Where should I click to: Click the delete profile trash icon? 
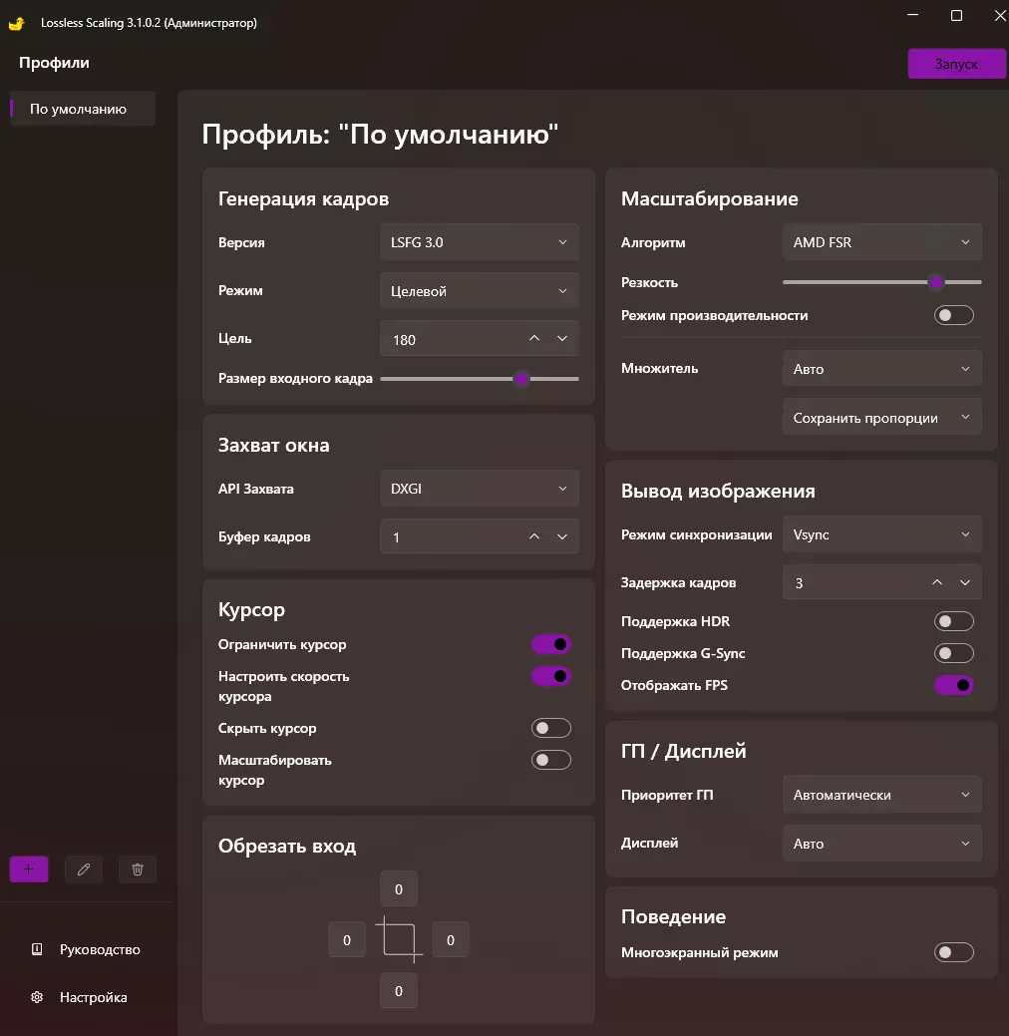pos(138,869)
